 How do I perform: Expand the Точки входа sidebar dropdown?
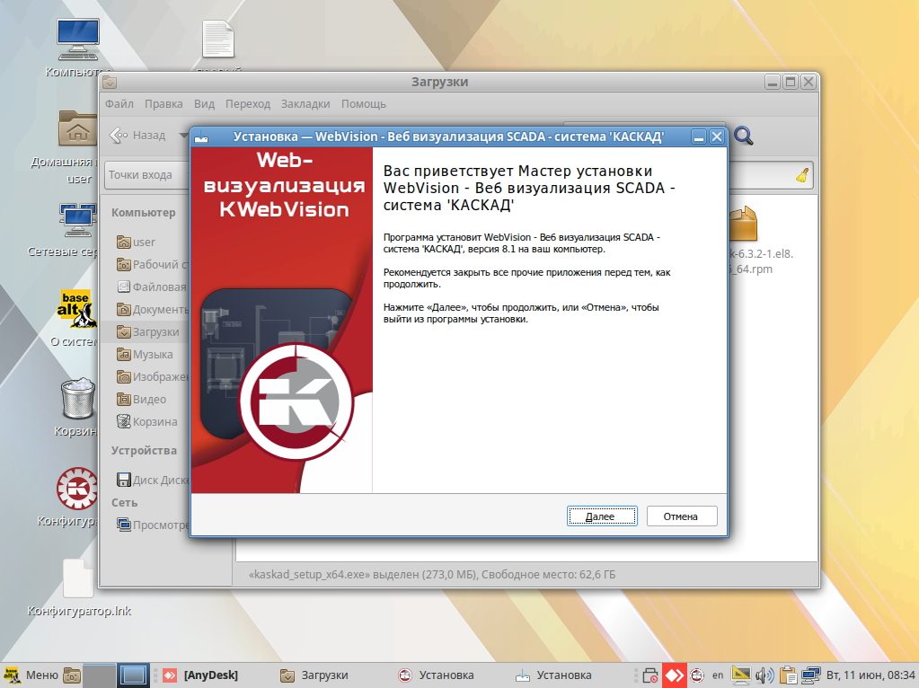(x=144, y=175)
